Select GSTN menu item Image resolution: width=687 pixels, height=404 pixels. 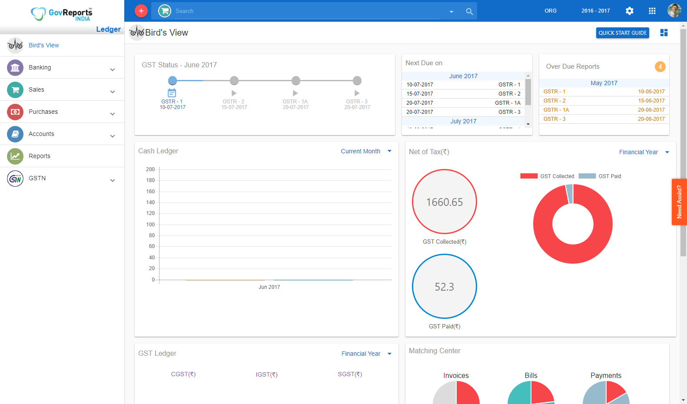[62, 178]
